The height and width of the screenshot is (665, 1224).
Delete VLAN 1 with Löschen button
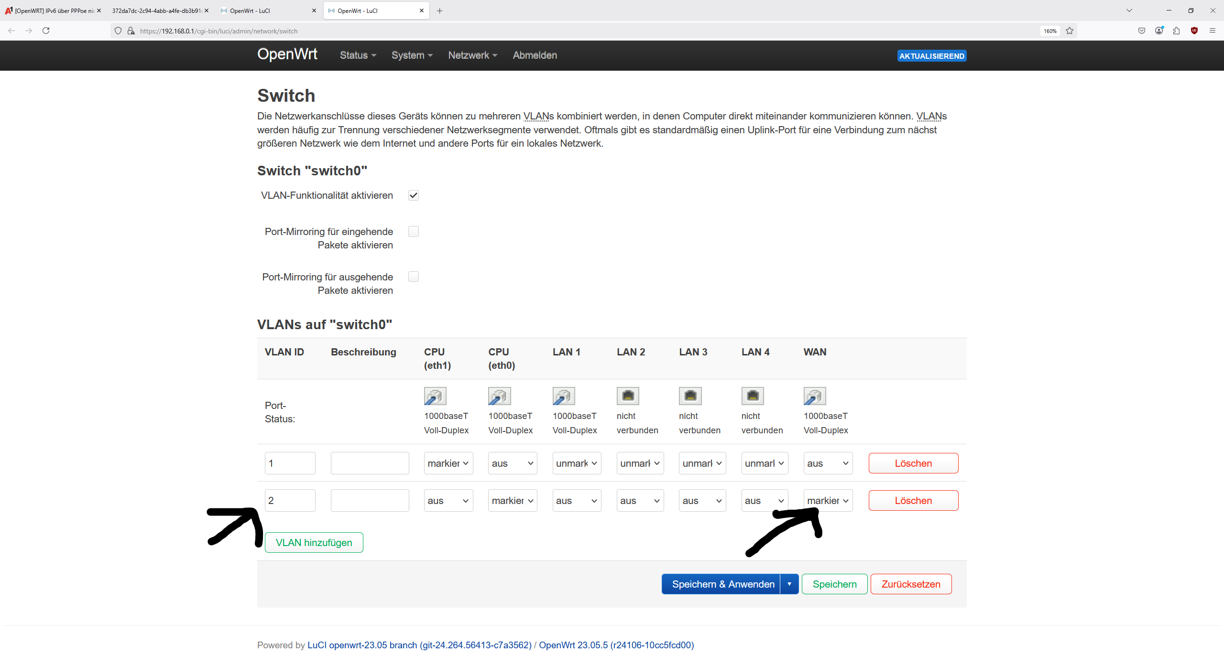point(913,463)
